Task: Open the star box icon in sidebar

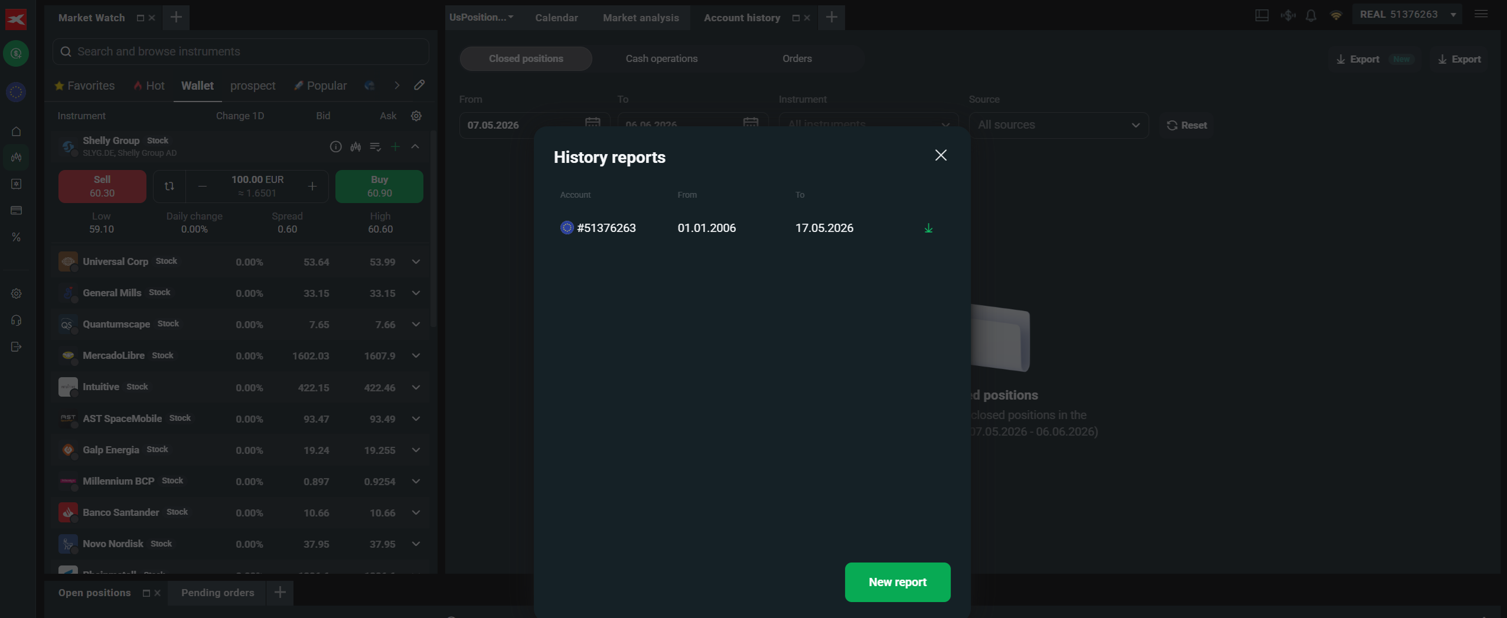Action: click(x=16, y=184)
